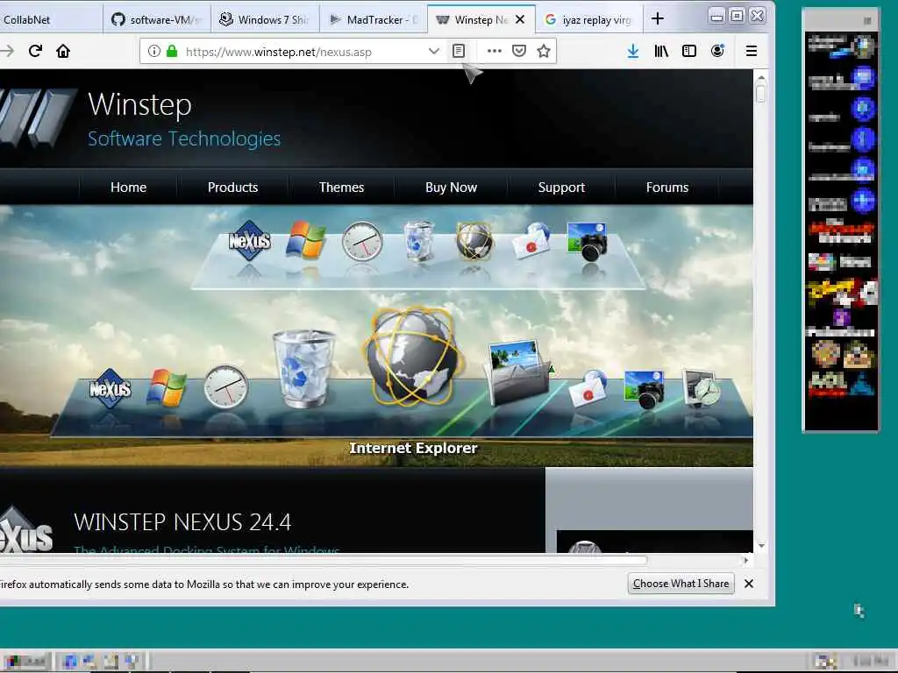The width and height of the screenshot is (898, 673).
Task: Click the monitor clock icon in lower dock
Action: pos(702,388)
